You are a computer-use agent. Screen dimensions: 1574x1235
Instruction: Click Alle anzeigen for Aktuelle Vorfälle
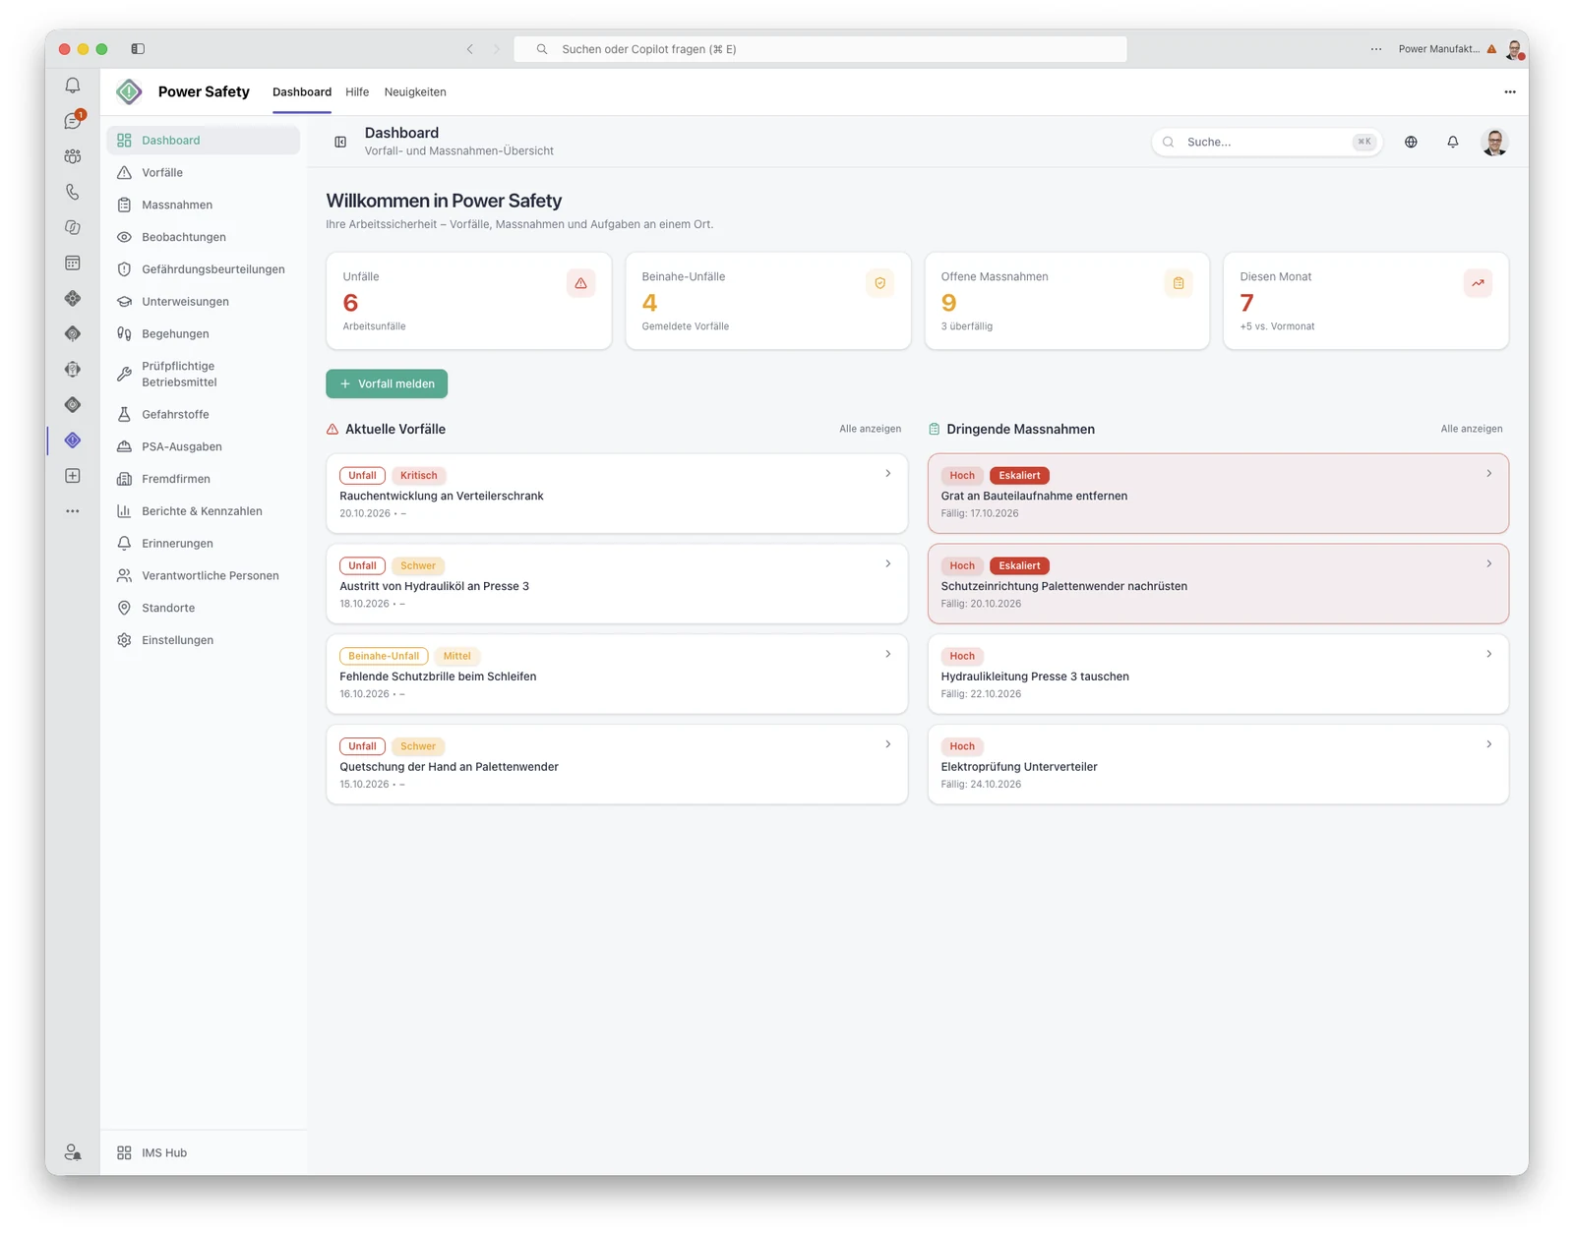tap(870, 429)
